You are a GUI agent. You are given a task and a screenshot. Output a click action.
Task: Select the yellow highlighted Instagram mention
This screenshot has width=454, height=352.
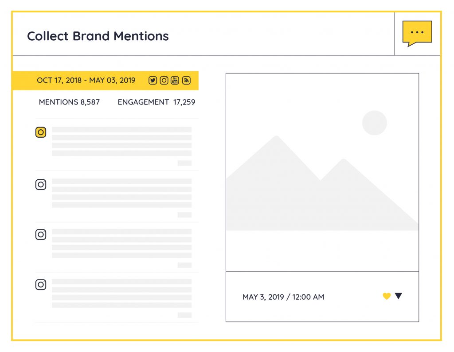pyautogui.click(x=41, y=132)
